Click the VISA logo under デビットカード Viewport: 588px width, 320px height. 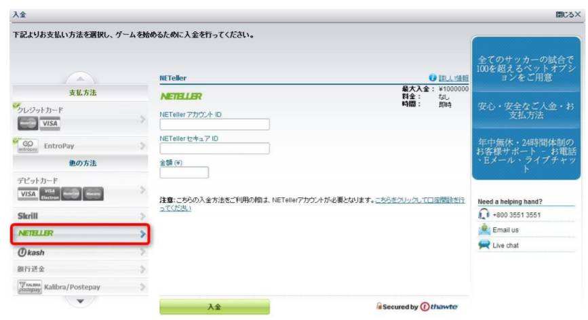point(28,194)
